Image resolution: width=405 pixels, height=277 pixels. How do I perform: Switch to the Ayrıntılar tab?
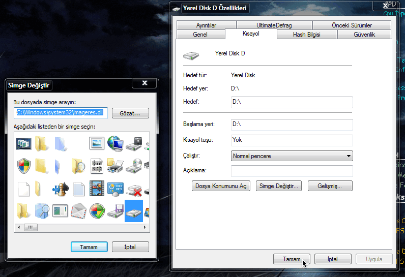(206, 25)
